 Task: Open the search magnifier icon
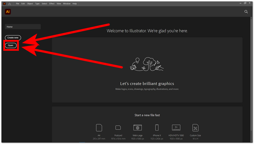[x=246, y=12]
